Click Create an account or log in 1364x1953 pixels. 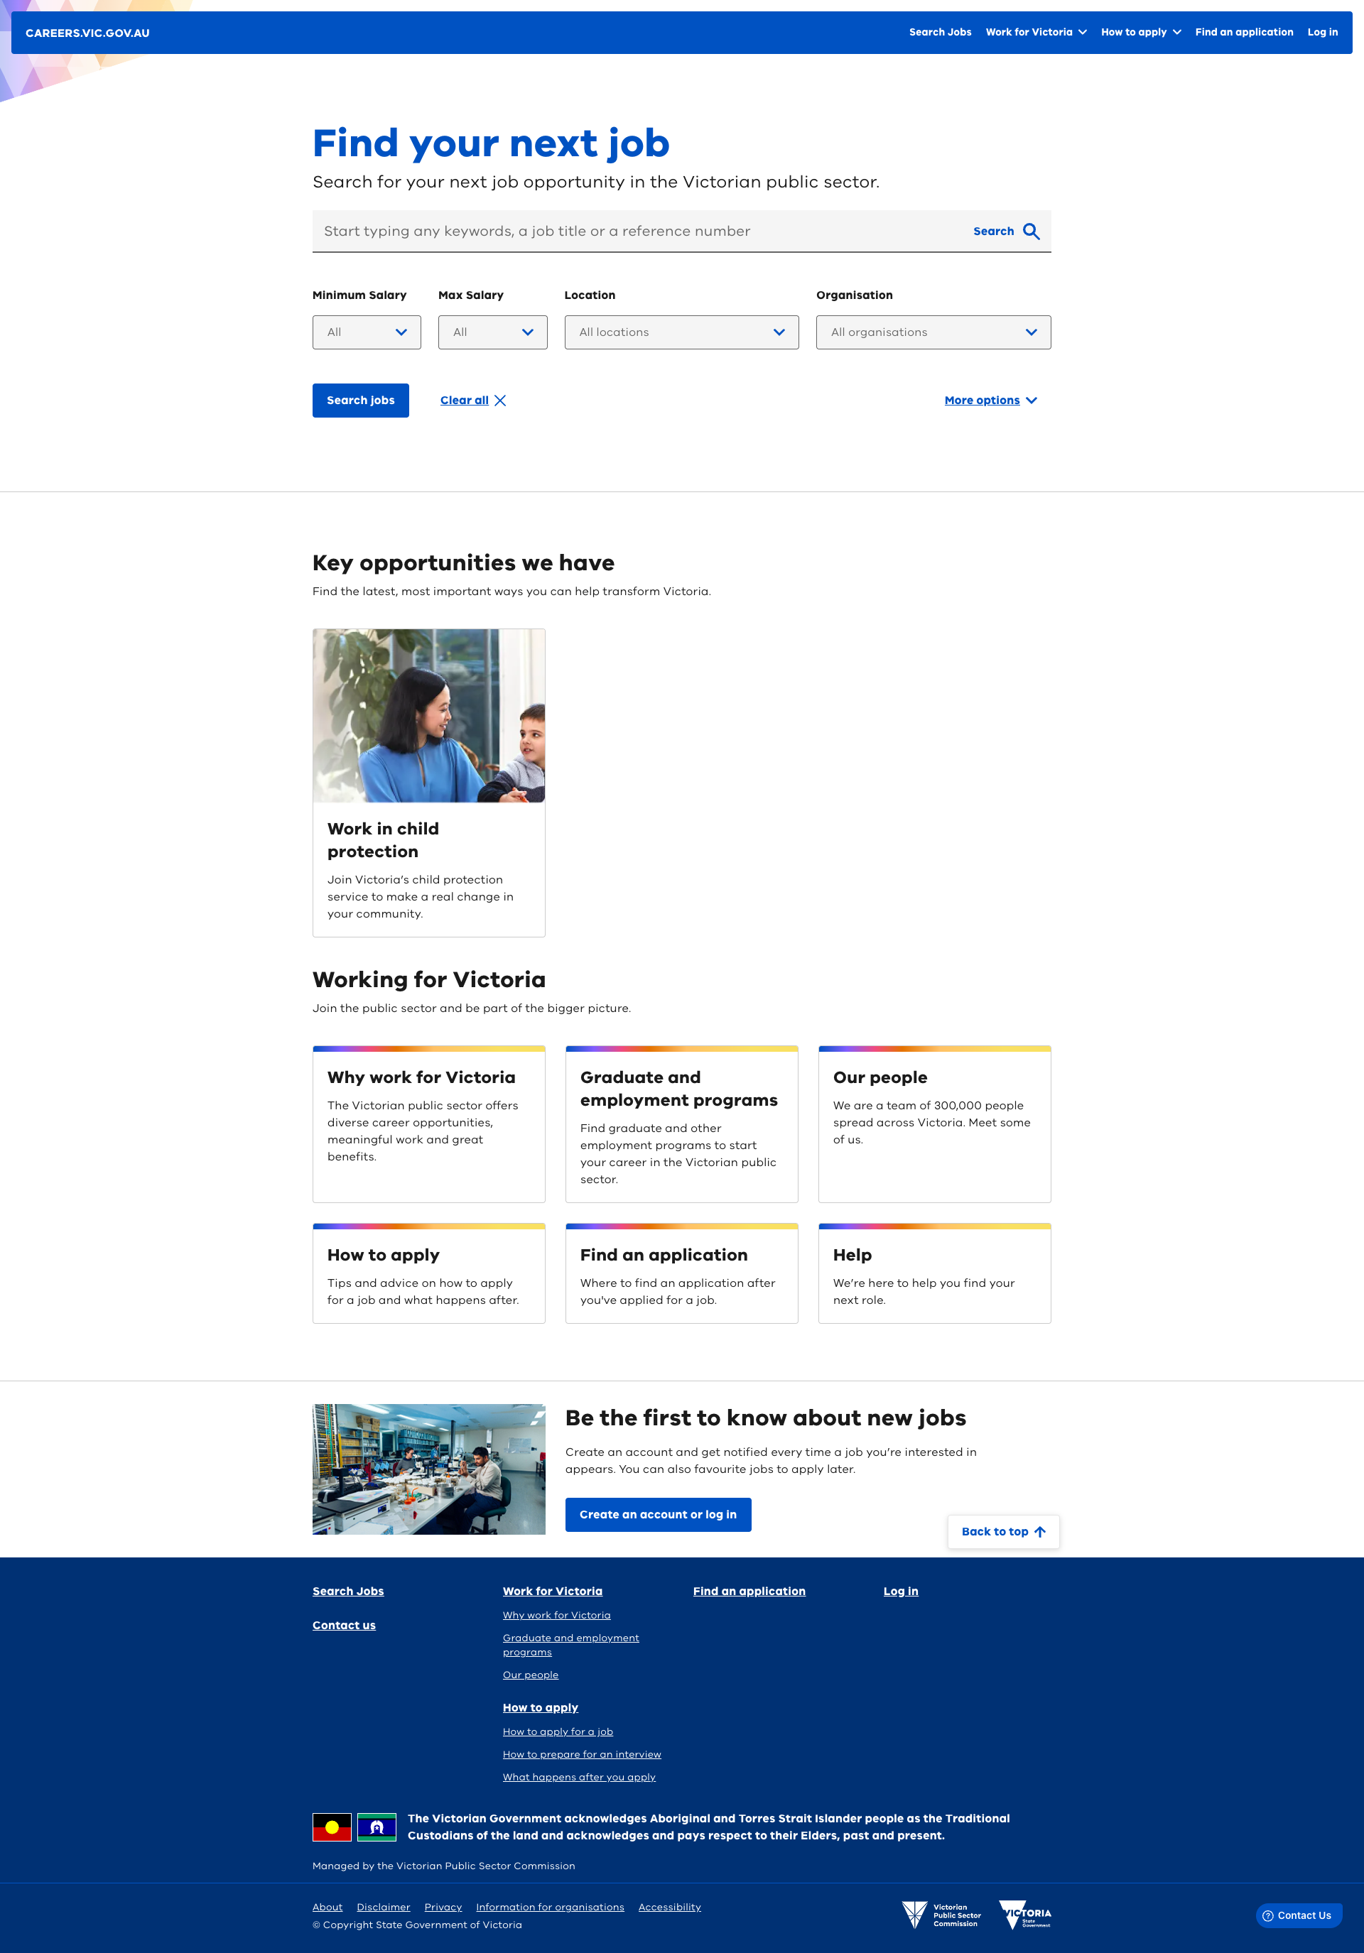point(658,1514)
